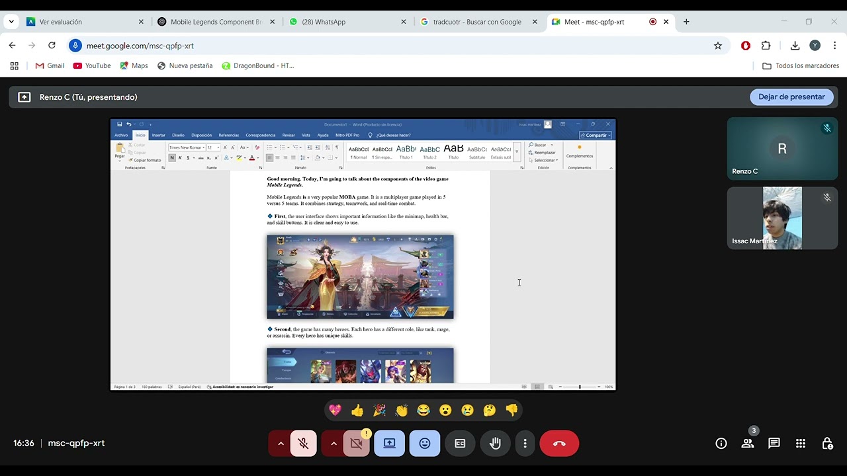The height and width of the screenshot is (476, 847).
Task: Open the Meet activities icon
Action: 801,444
